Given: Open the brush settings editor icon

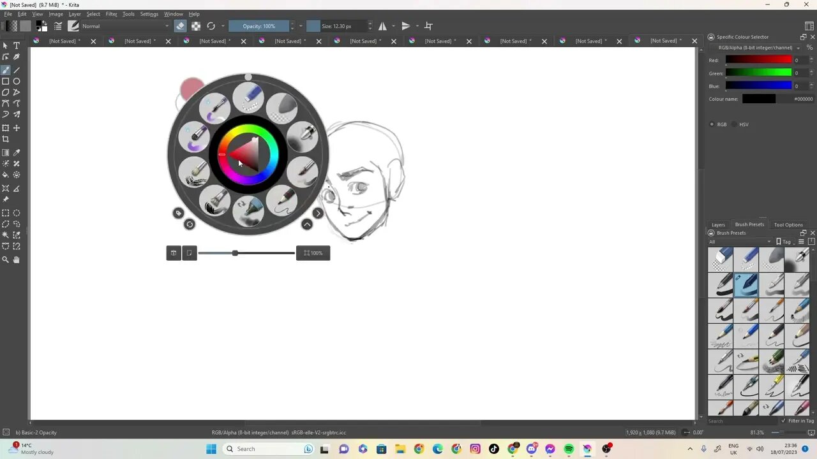Looking at the screenshot, I should coord(58,26).
